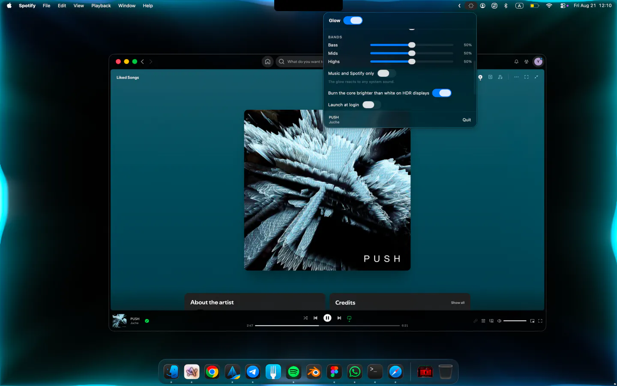Launch Blender from the Dock
This screenshot has height=386, width=617.
click(314, 371)
